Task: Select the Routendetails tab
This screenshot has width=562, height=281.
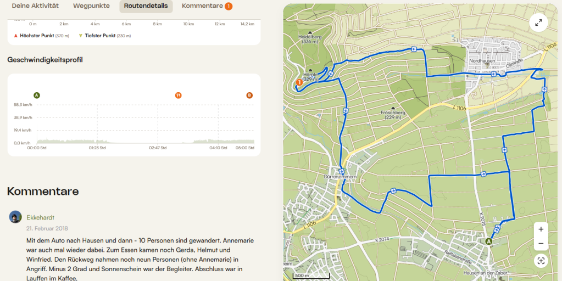Action: pos(146,6)
